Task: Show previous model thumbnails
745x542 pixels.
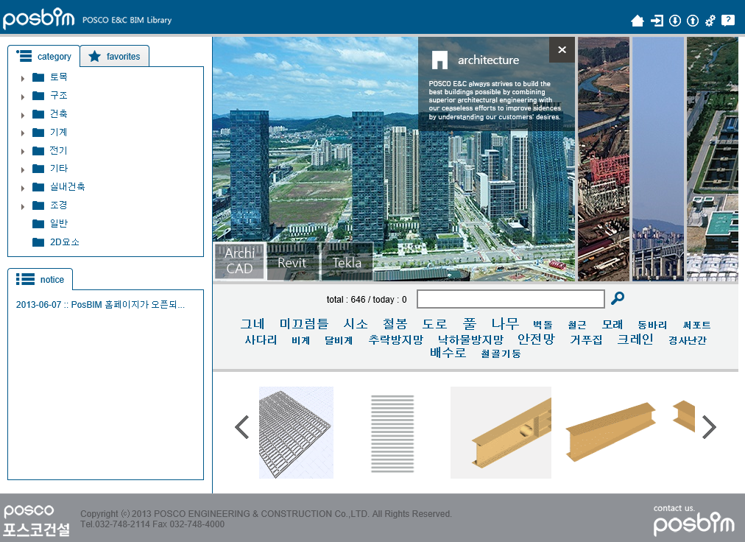Action: pyautogui.click(x=242, y=427)
